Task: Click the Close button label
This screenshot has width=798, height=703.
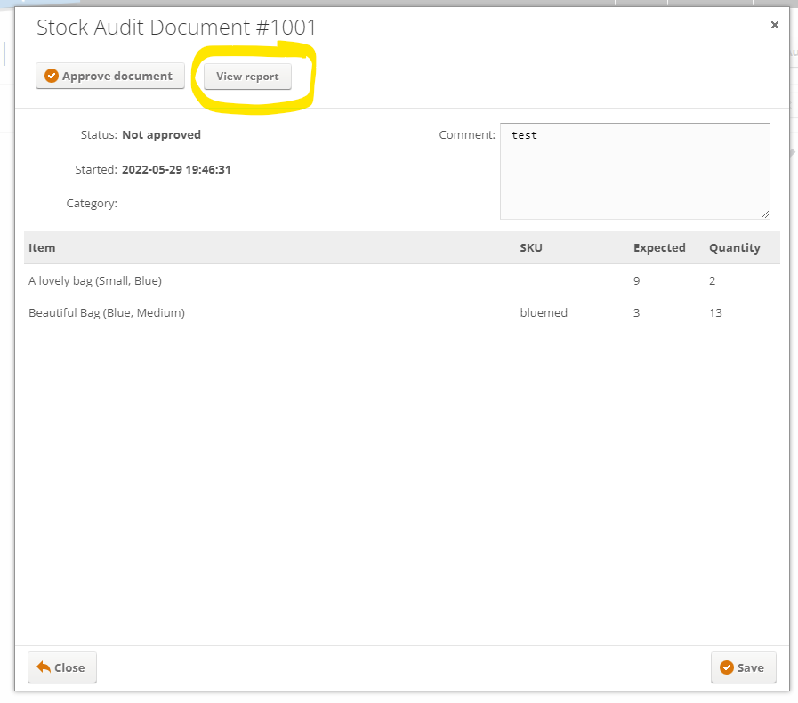Action: (x=69, y=667)
